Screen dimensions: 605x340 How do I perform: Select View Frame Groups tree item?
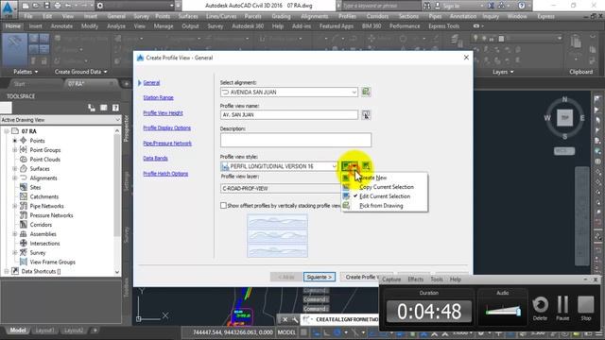pyautogui.click(x=53, y=262)
